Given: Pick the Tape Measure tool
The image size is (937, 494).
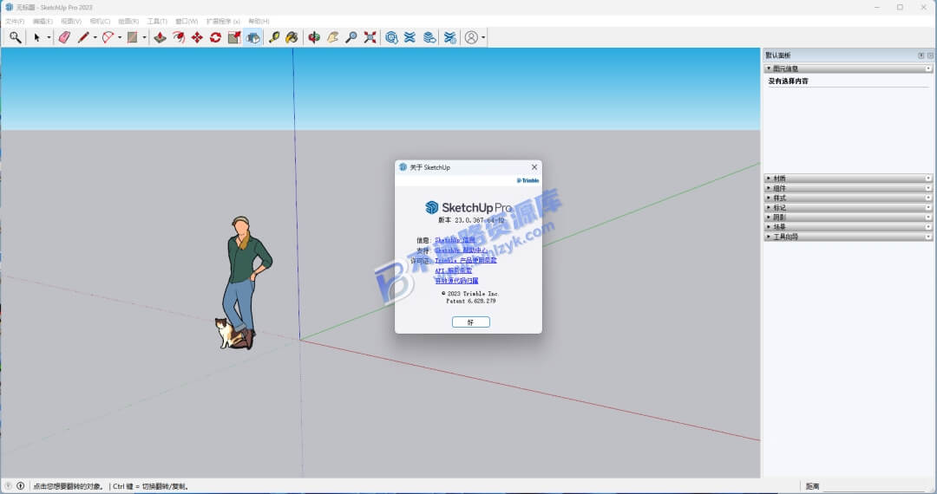Looking at the screenshot, I should tap(273, 37).
